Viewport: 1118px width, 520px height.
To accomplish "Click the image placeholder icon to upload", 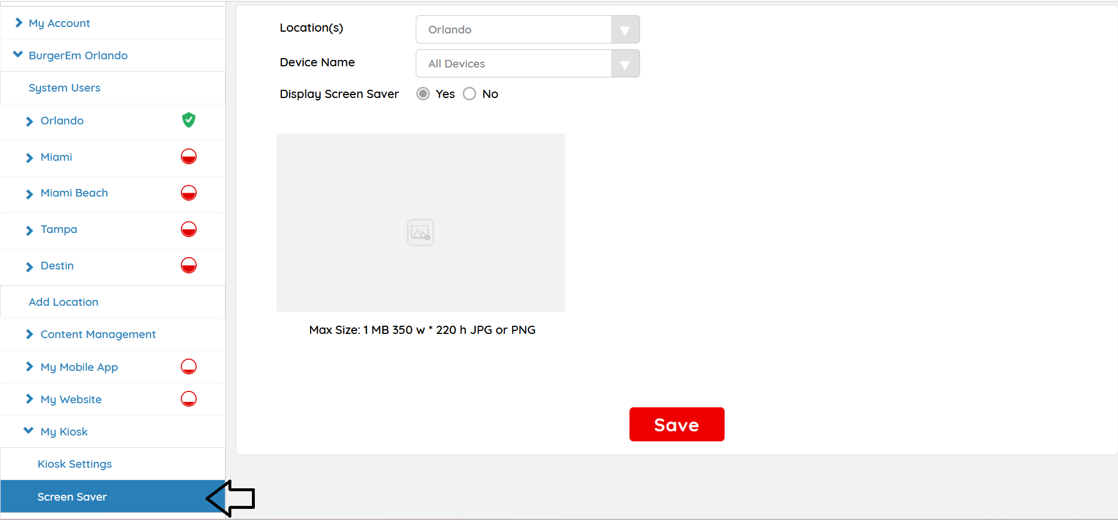I will [x=420, y=232].
